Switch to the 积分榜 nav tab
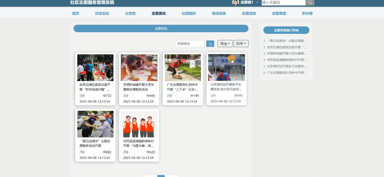Screen dimensions: 384x177 307,13
